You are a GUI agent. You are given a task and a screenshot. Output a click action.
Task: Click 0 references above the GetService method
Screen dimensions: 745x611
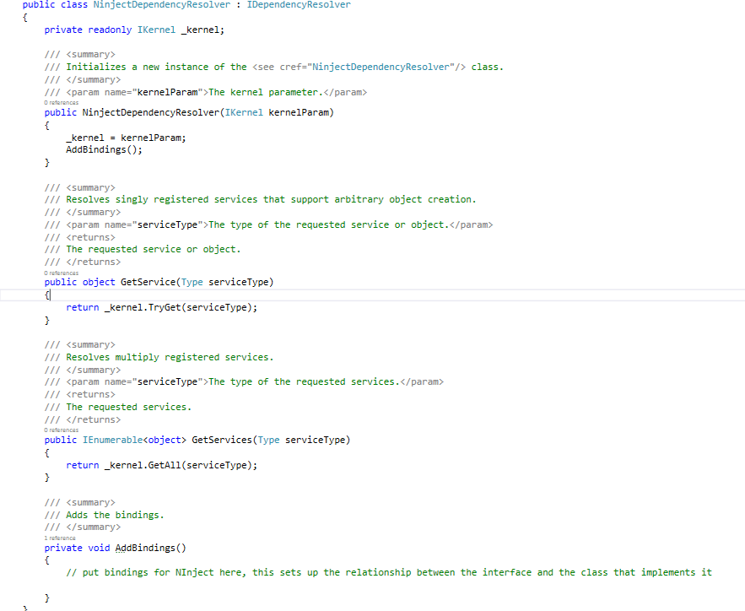61,273
